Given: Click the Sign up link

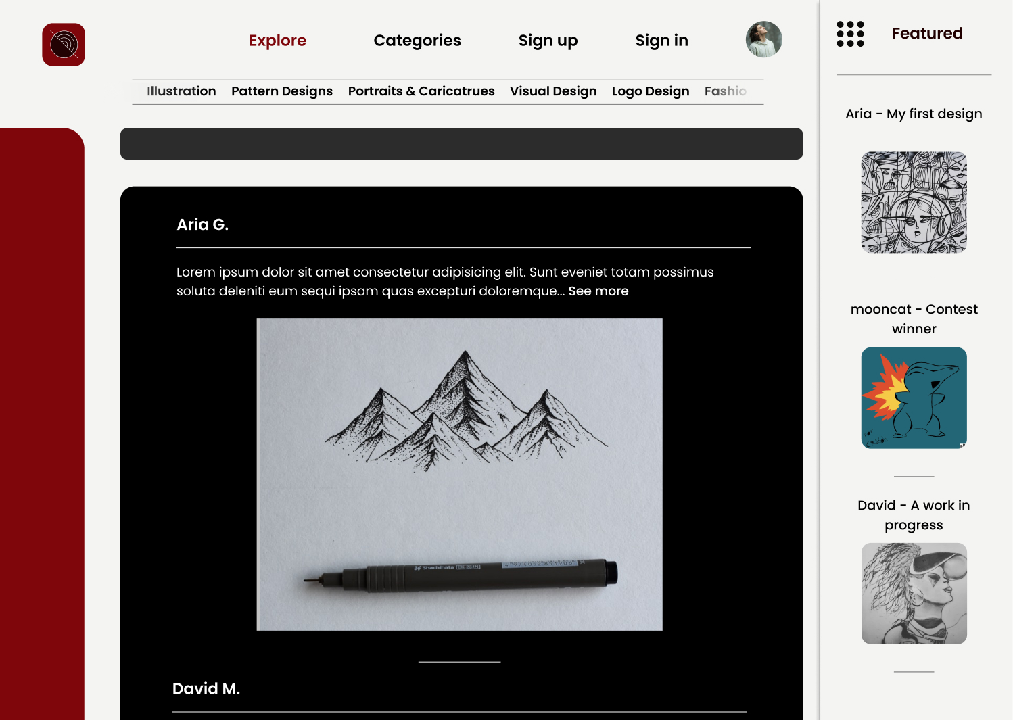Looking at the screenshot, I should tap(548, 41).
